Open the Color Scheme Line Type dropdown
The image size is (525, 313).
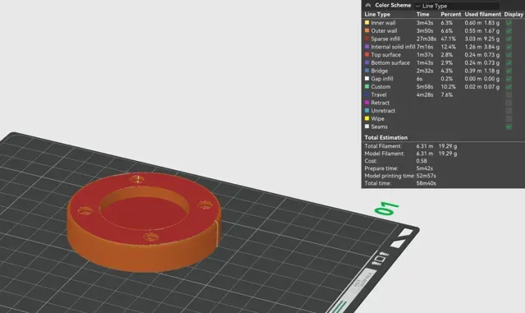click(457, 6)
